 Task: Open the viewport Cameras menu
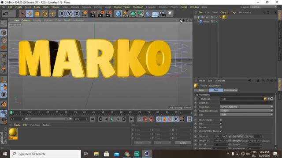[26, 21]
